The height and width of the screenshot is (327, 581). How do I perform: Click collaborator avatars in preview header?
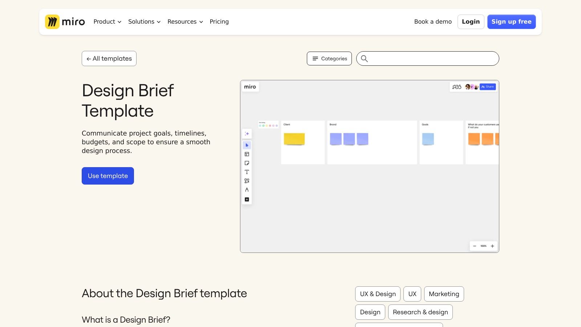(x=472, y=87)
